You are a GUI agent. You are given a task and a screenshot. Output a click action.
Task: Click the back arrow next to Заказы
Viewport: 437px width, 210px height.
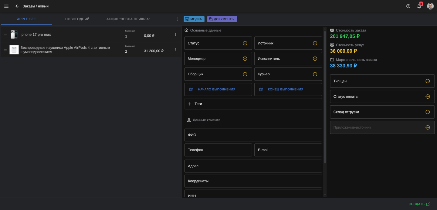(17, 6)
